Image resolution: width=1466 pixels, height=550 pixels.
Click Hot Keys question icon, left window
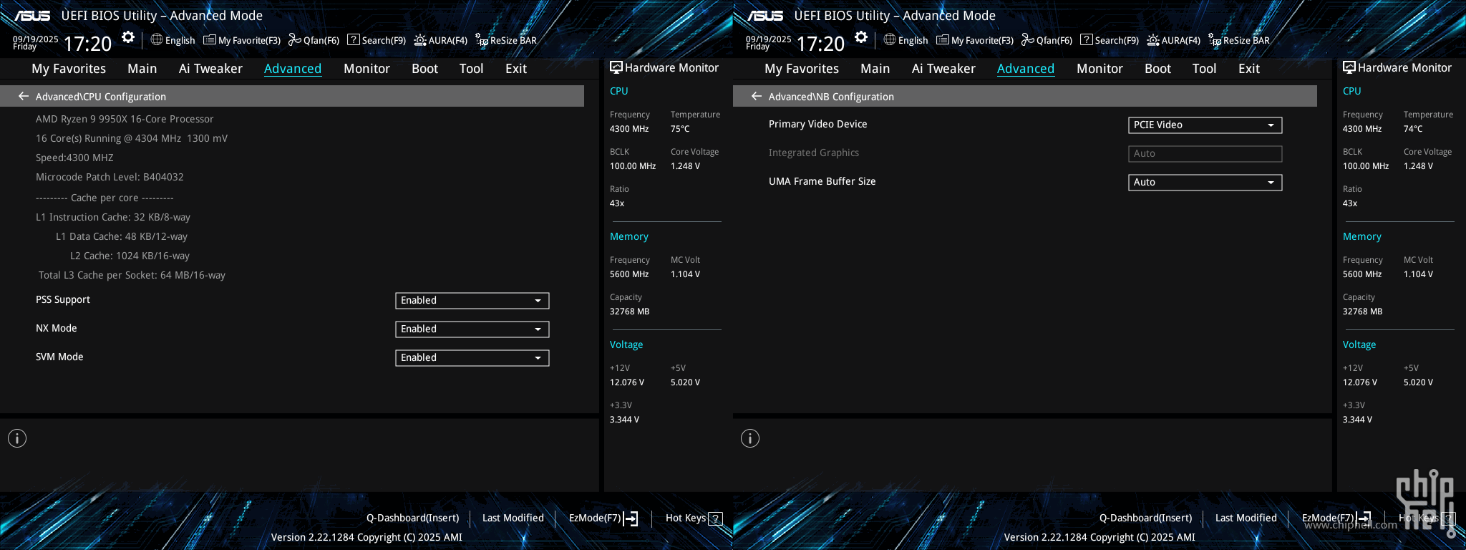coord(715,518)
